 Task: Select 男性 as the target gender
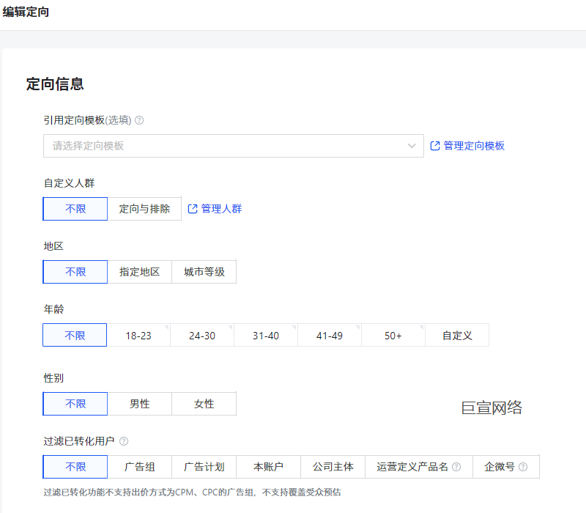click(139, 403)
